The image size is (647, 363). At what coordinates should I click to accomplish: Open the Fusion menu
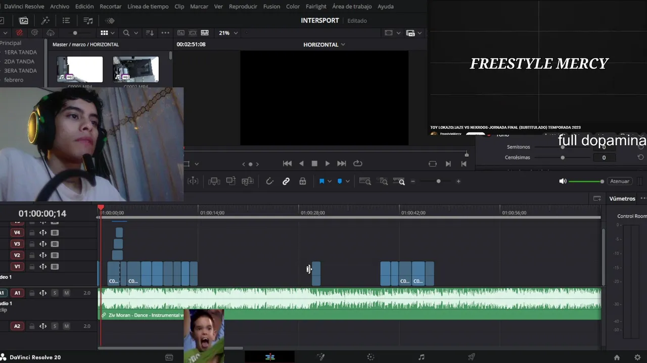(x=271, y=7)
